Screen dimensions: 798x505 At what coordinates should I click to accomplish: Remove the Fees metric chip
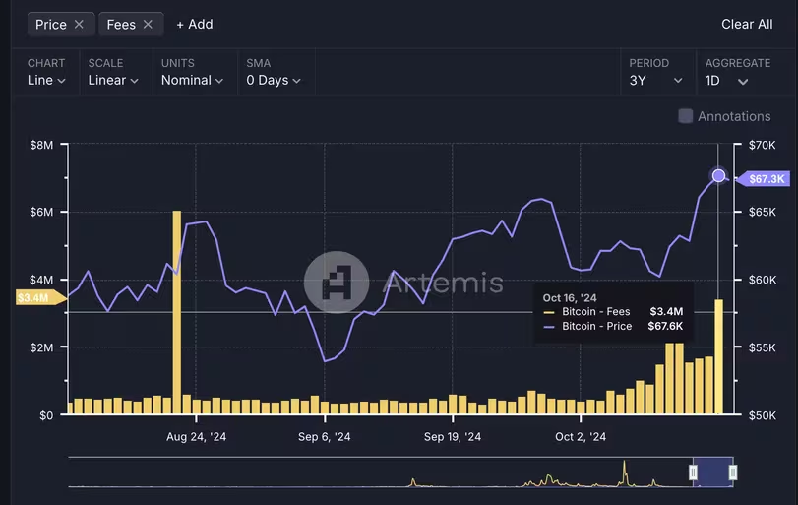click(x=148, y=24)
